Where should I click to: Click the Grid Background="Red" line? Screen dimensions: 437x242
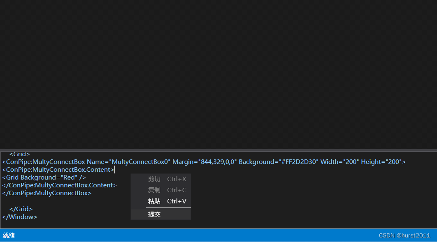tap(44, 177)
